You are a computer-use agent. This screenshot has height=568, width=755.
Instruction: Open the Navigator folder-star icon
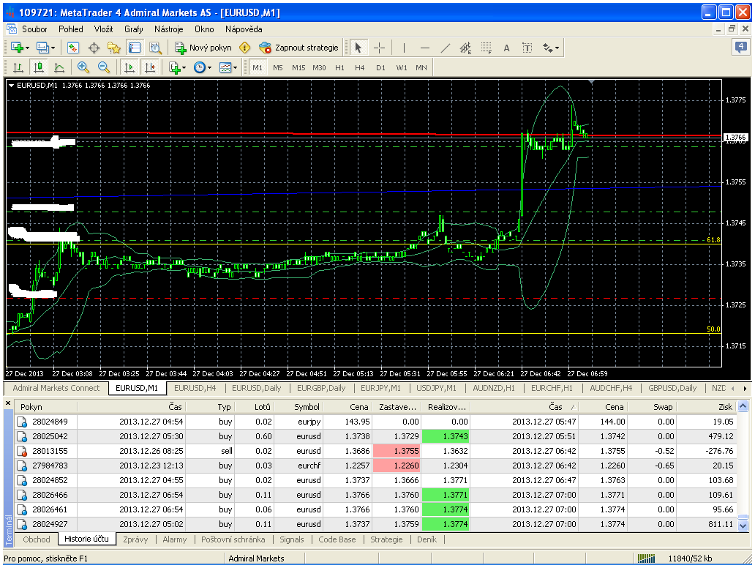tap(114, 48)
